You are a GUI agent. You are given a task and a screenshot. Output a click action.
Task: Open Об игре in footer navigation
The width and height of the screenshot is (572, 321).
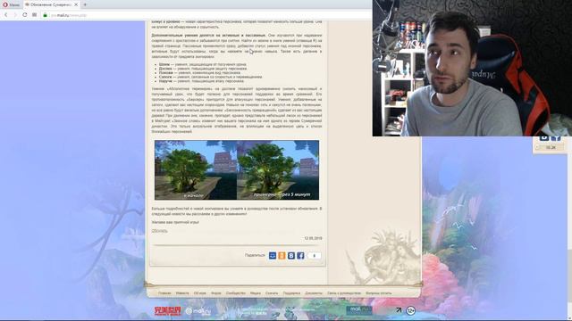pyautogui.click(x=200, y=293)
